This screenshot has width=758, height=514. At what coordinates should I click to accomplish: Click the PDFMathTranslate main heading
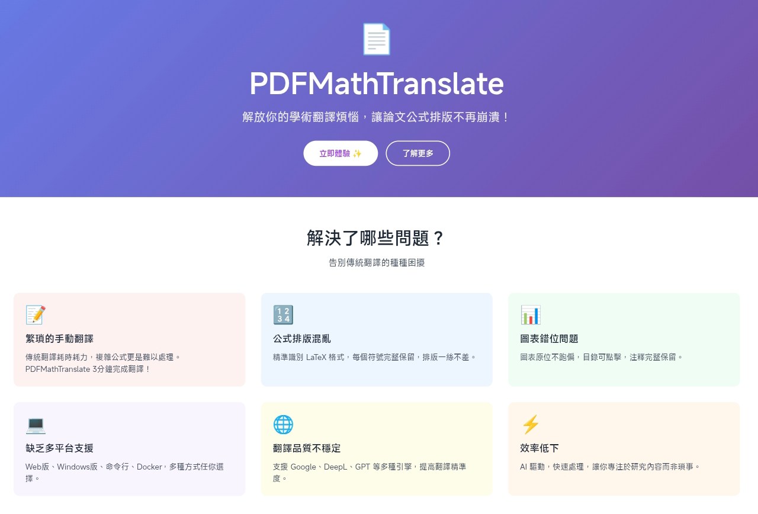(x=376, y=83)
